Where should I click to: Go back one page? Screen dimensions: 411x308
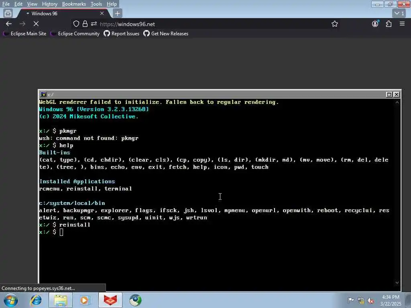coord(9,24)
